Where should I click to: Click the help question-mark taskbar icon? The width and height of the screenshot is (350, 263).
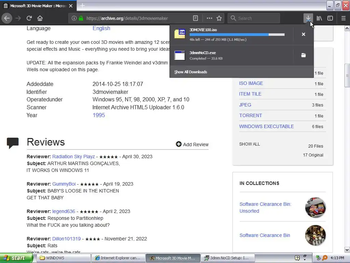pos(297,258)
